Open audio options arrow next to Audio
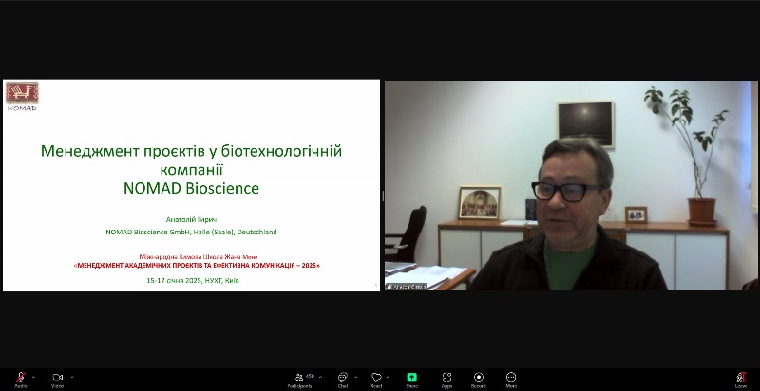Image resolution: width=760 pixels, height=391 pixels. [x=33, y=377]
